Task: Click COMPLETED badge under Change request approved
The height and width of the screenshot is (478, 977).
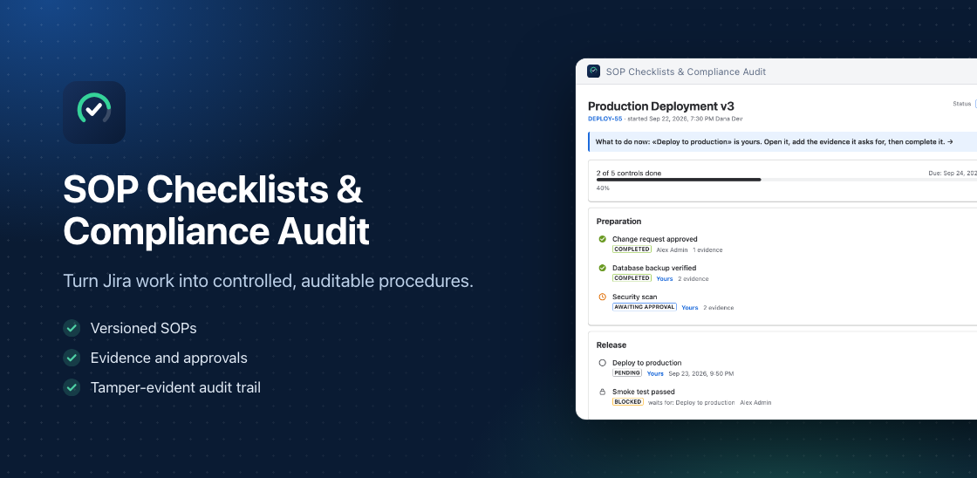Action: pos(632,249)
